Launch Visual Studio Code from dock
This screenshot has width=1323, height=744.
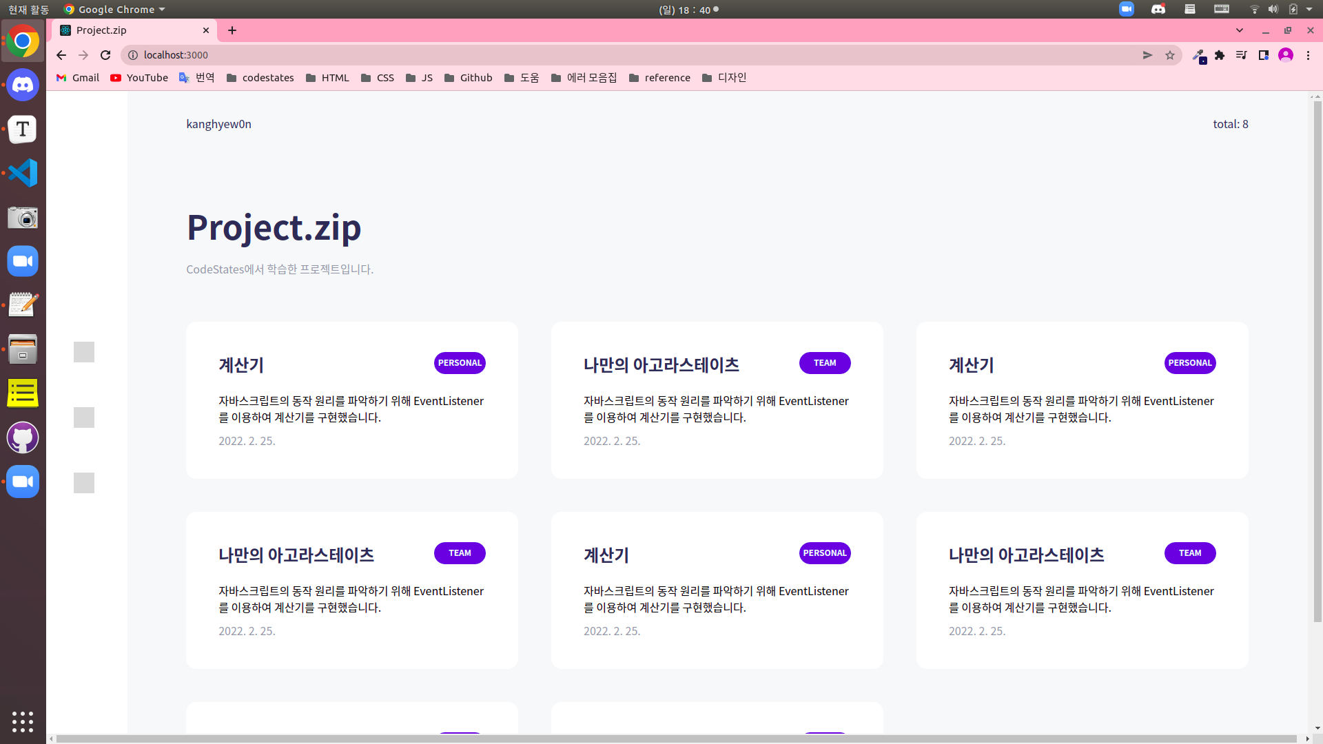click(x=23, y=173)
